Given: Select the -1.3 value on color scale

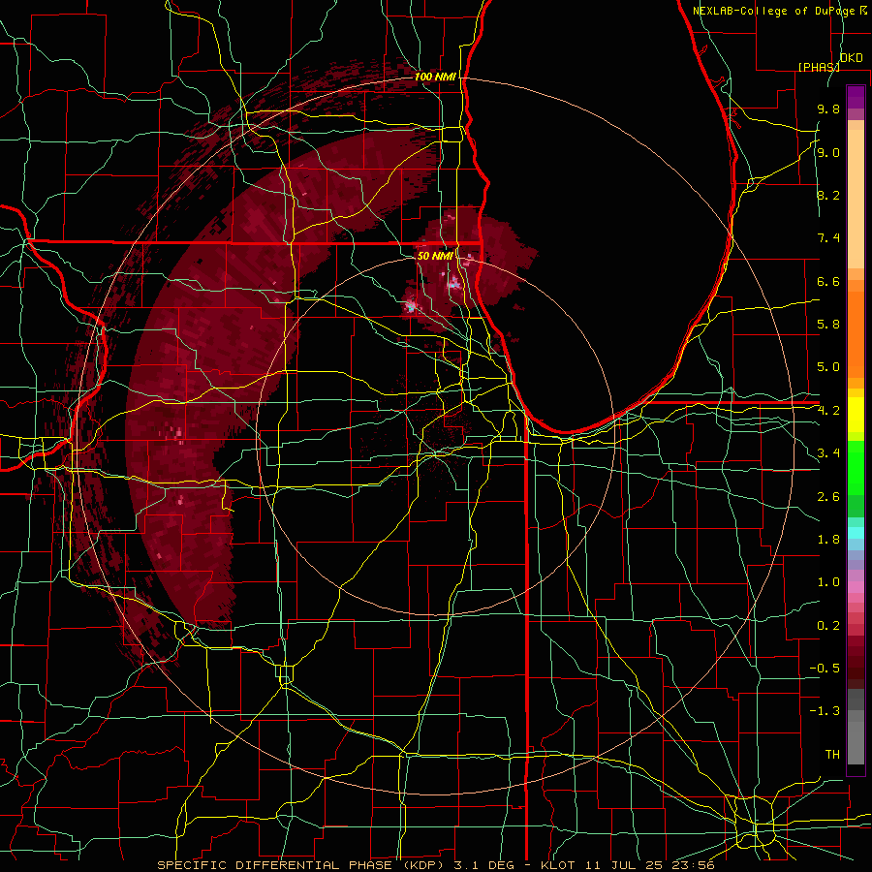Looking at the screenshot, I should click(825, 711).
